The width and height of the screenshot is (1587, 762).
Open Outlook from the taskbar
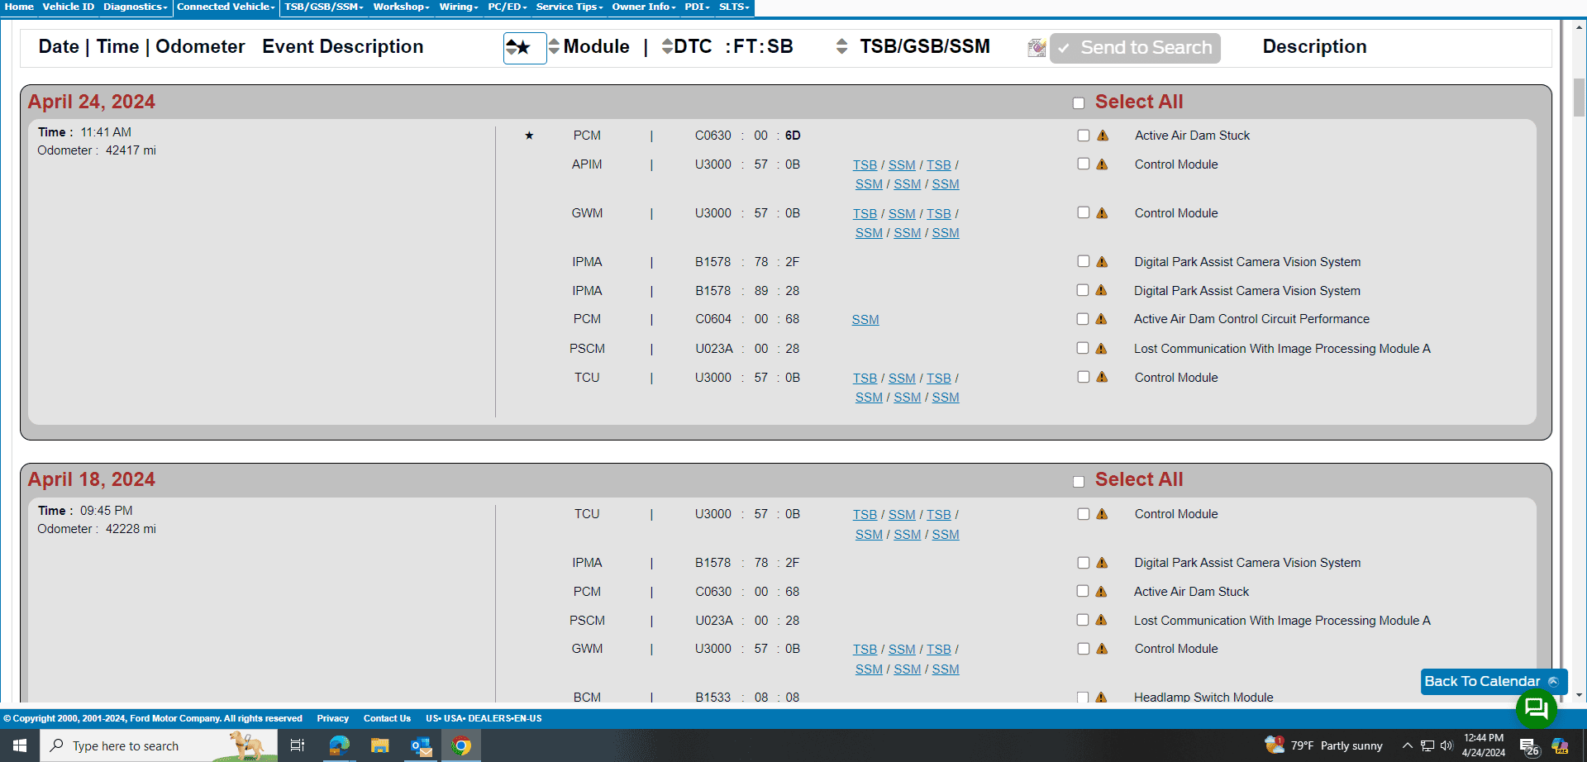click(x=421, y=745)
